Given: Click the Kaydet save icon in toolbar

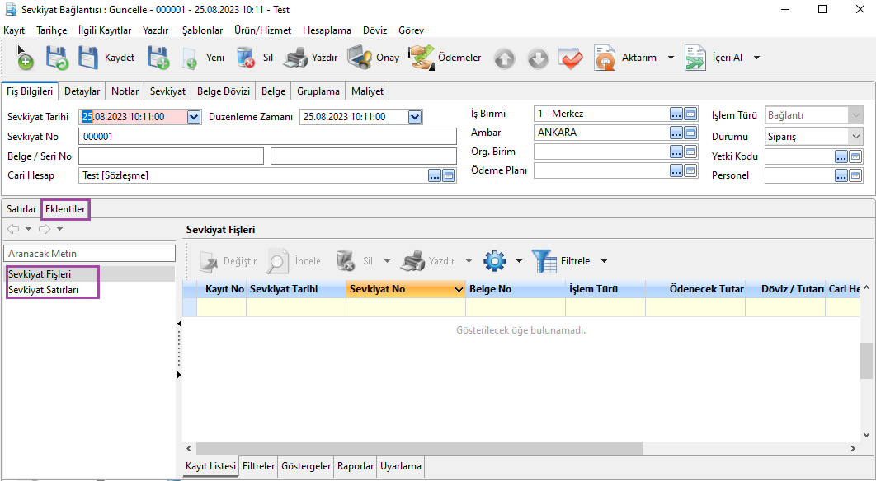Looking at the screenshot, I should 88,58.
